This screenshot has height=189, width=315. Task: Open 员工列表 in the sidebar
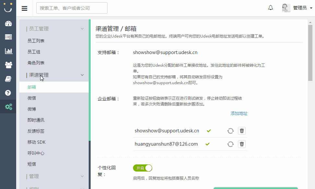(x=36, y=41)
